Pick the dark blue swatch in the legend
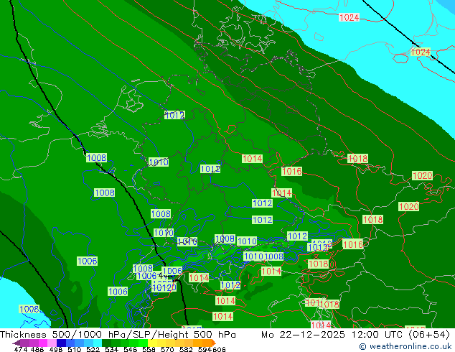The width and height of the screenshot is (455, 352). coord(61,343)
